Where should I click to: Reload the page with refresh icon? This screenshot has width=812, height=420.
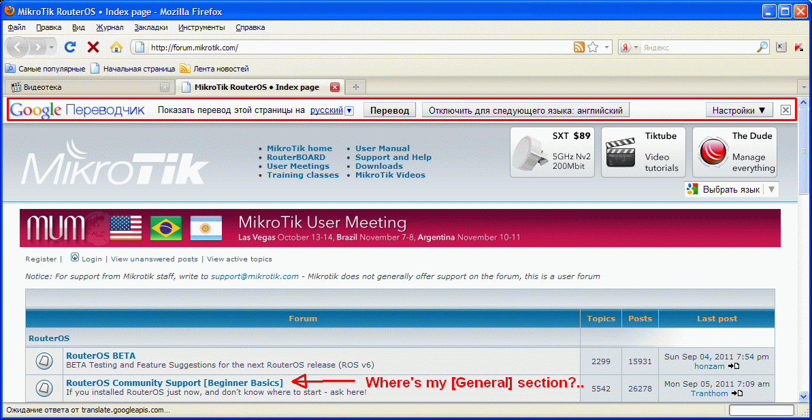point(70,47)
